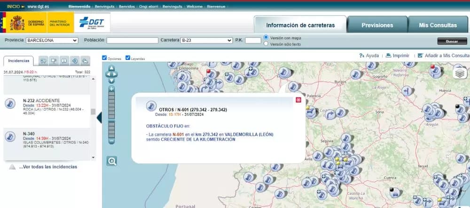Switch to the Previsiones tab
This screenshot has height=208, width=470.
point(377,25)
